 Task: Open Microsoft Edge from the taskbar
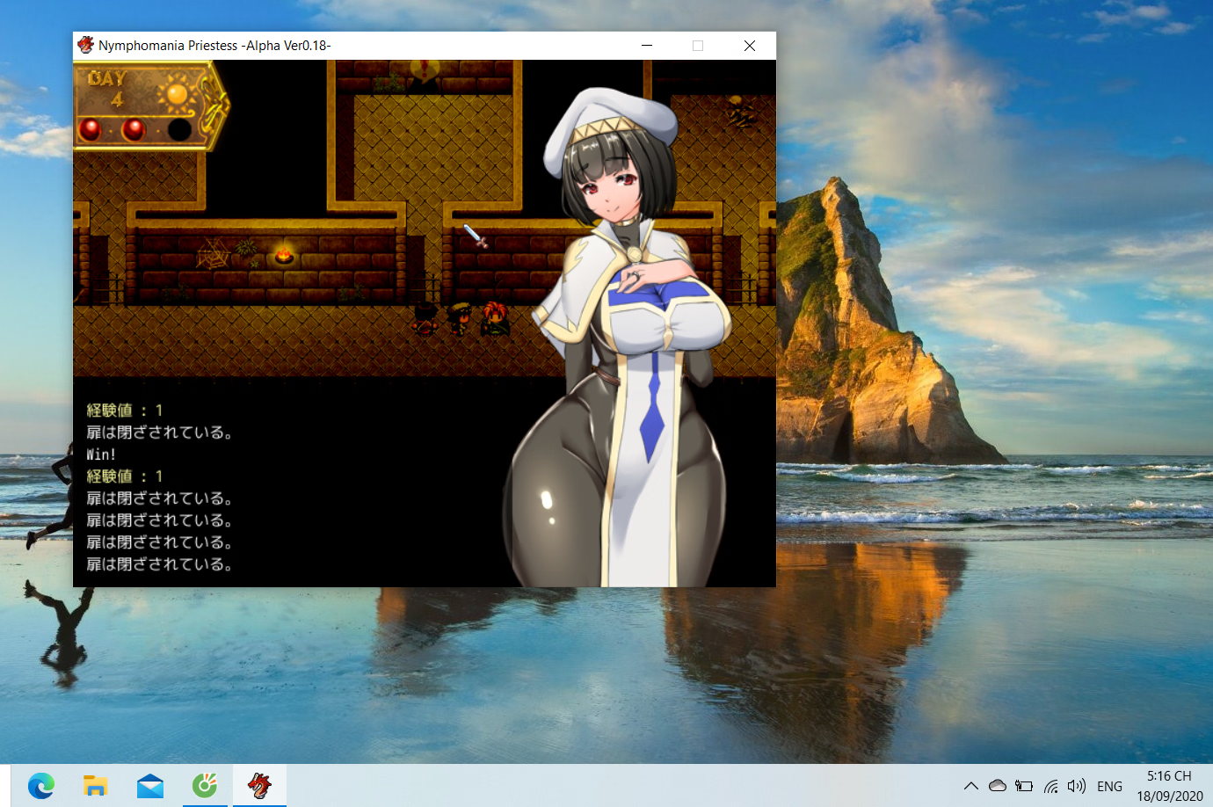pyautogui.click(x=41, y=785)
